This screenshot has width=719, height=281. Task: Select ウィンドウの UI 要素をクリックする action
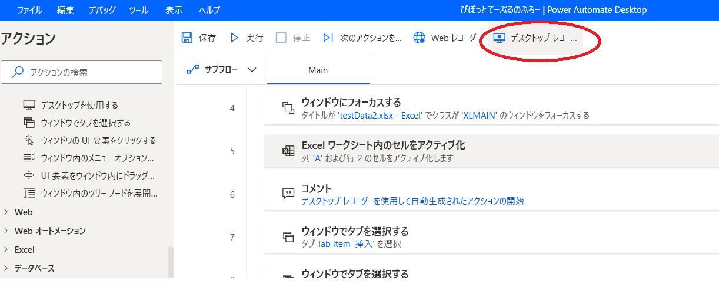(98, 140)
